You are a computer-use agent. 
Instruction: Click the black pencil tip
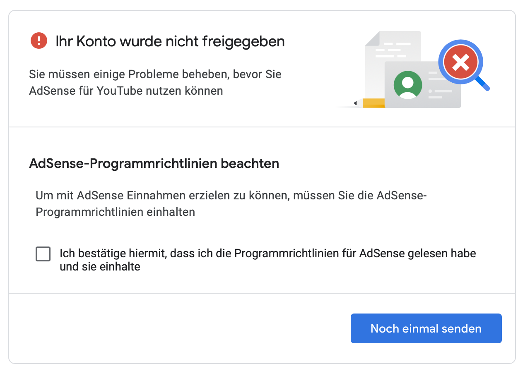[x=356, y=103]
